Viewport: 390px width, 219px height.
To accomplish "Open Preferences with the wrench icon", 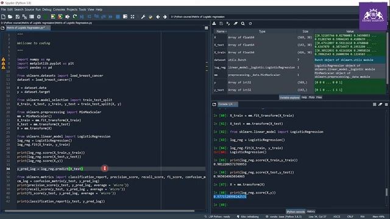I will pos(143,16).
